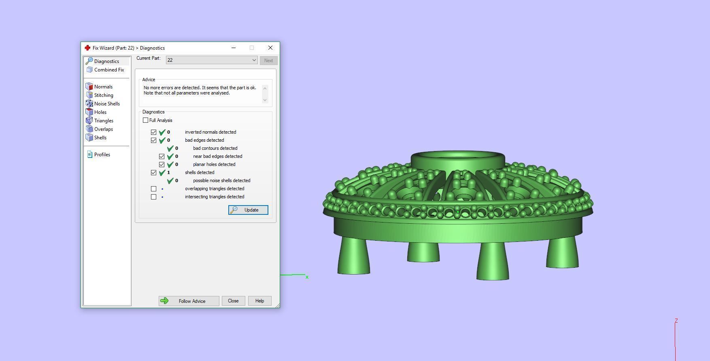710x361 pixels.
Task: Tick the intersecting triangles detection checkbox
Action: coord(154,197)
